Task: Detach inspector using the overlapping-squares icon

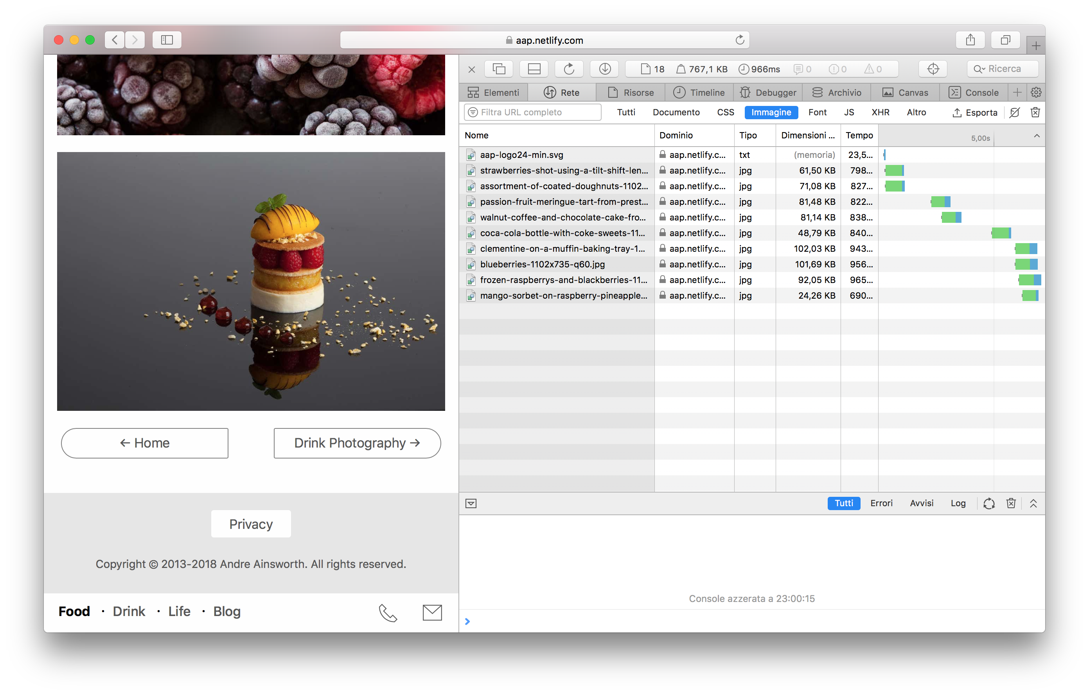Action: coord(498,69)
